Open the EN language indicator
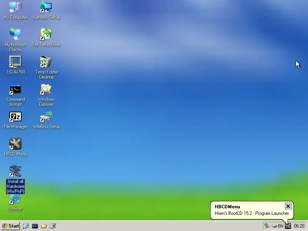Viewport: 308px width, 231px height. (281, 226)
